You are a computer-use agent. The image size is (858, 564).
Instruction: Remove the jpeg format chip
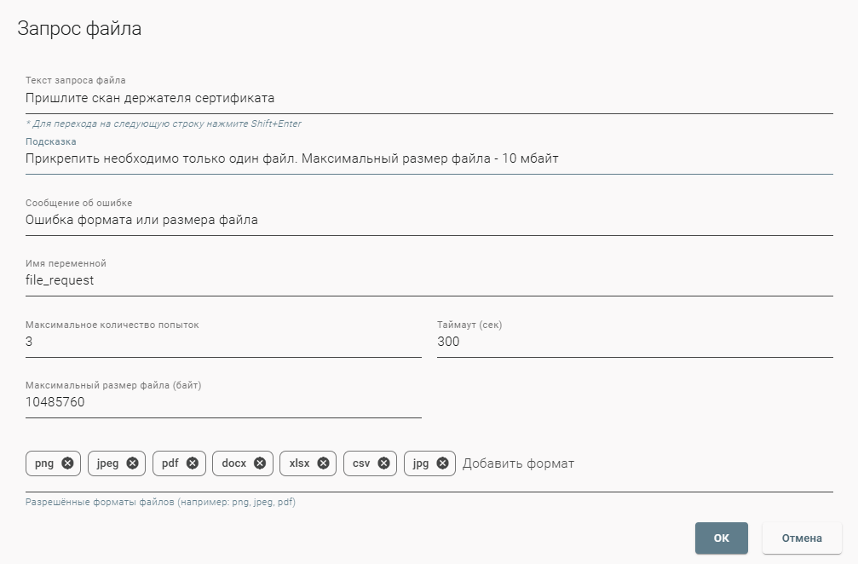tap(132, 463)
